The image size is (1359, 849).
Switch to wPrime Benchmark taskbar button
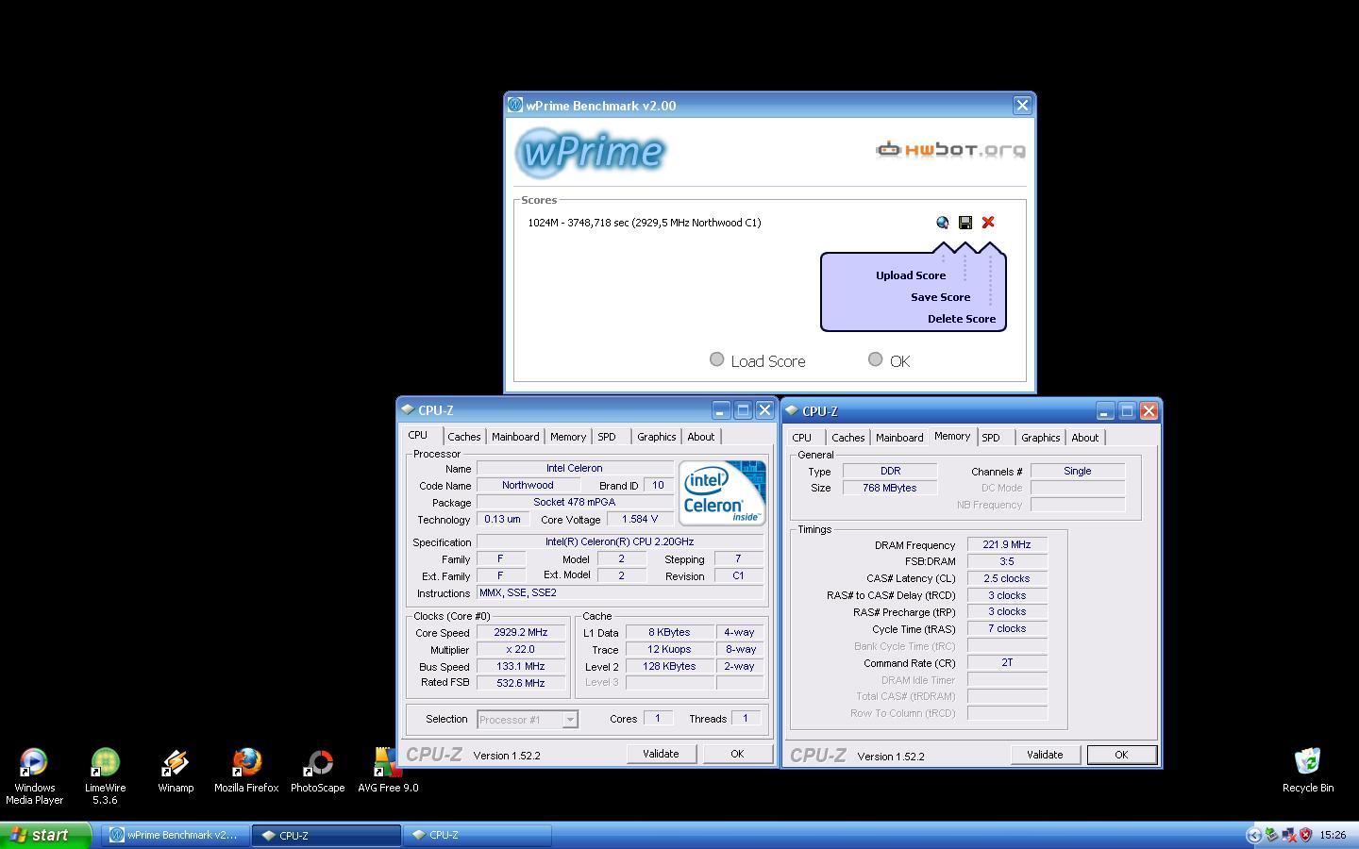coord(176,835)
